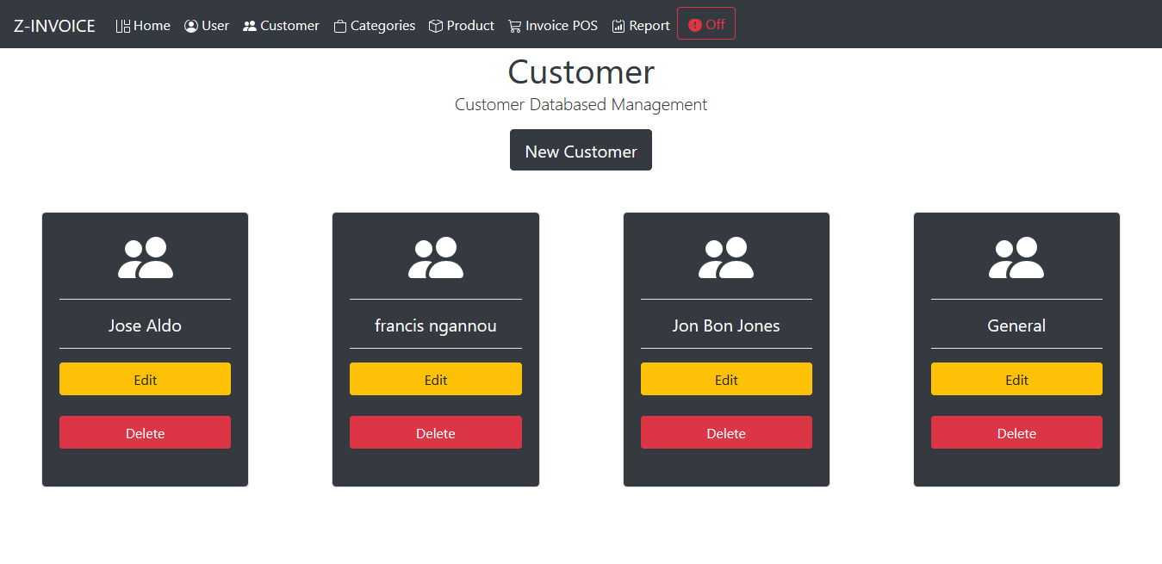Viewport: 1162px width, 564px height.
Task: Select the Jon Bon Jones name text
Action: click(726, 325)
